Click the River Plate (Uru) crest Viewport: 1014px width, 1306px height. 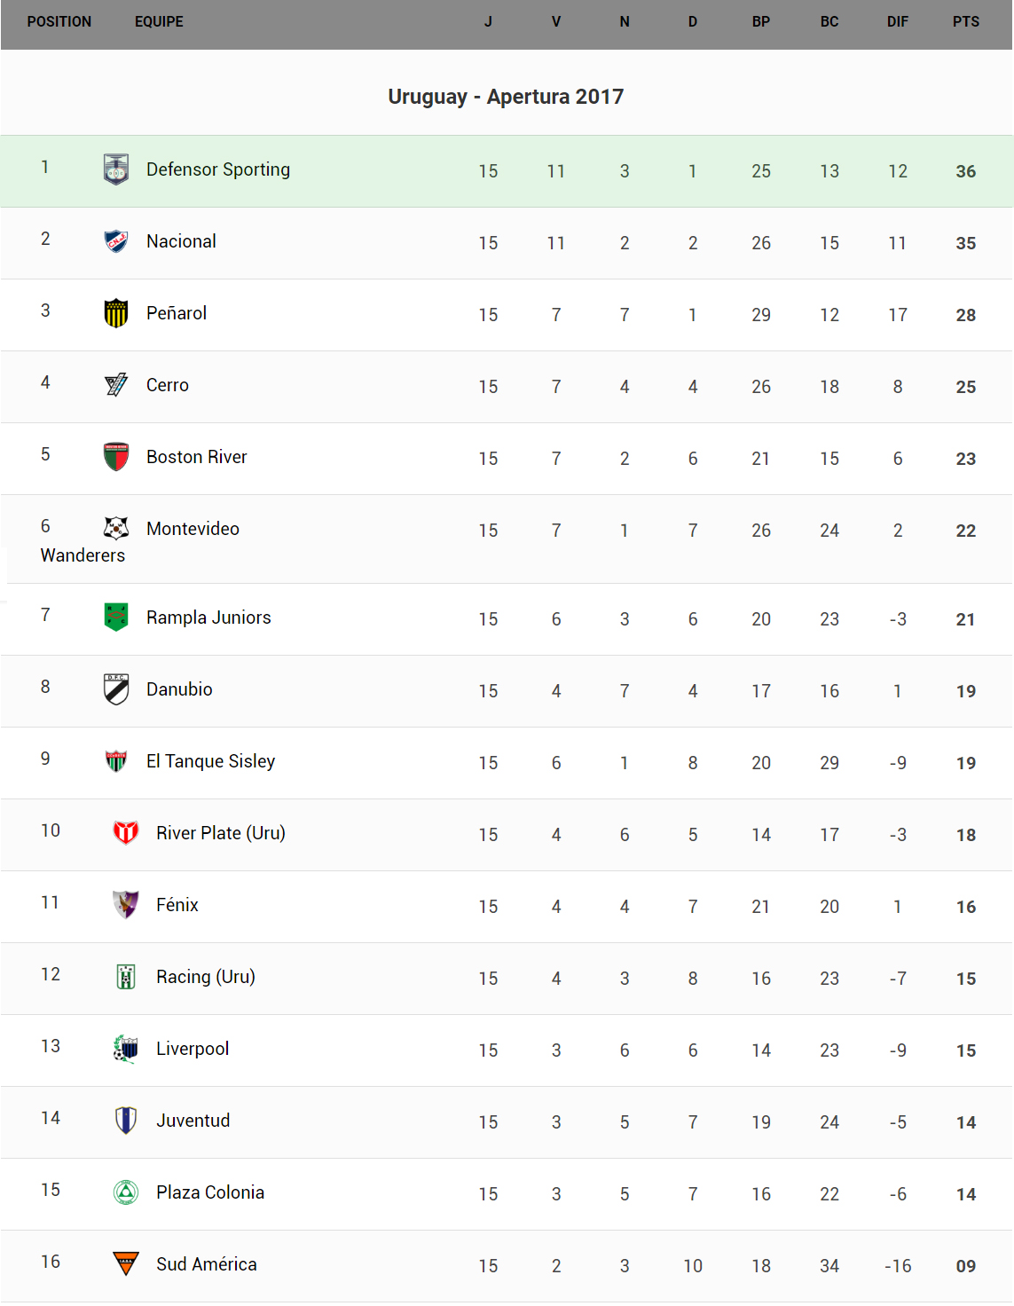126,832
